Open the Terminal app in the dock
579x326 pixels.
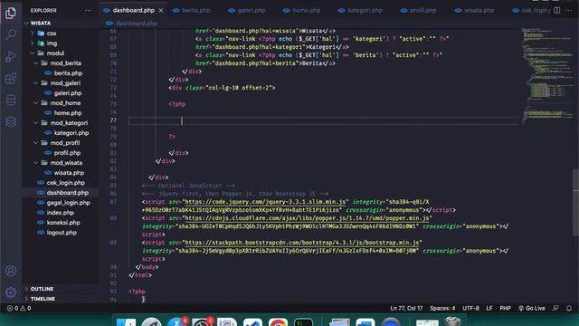coord(304,321)
